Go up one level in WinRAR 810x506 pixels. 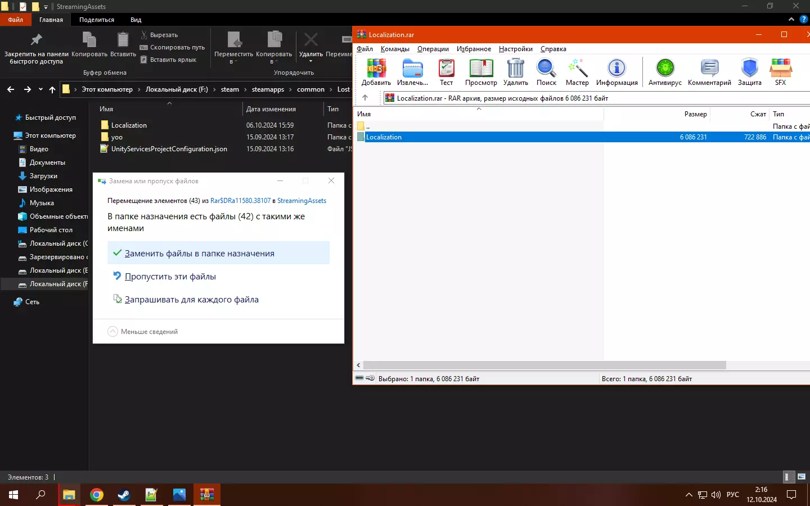(365, 98)
